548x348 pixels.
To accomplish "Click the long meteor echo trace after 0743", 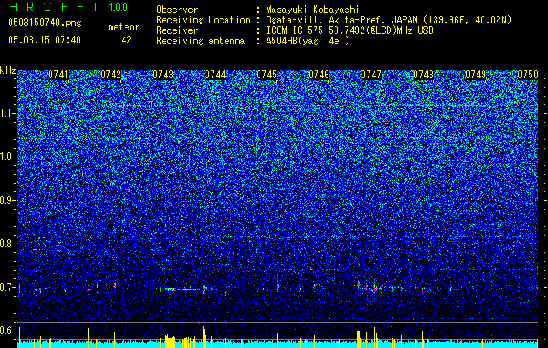I will [182, 289].
